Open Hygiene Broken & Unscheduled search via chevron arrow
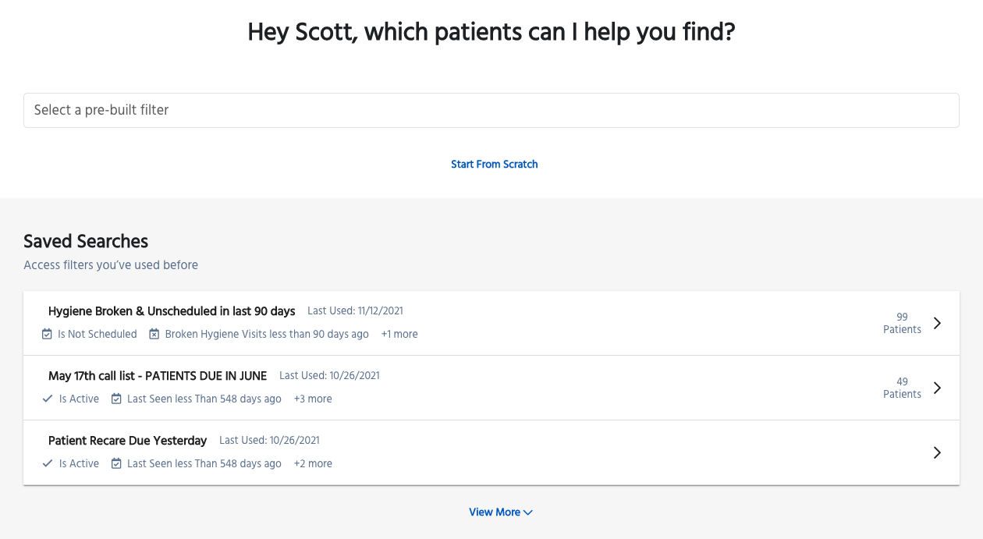This screenshot has height=539, width=983. (938, 323)
